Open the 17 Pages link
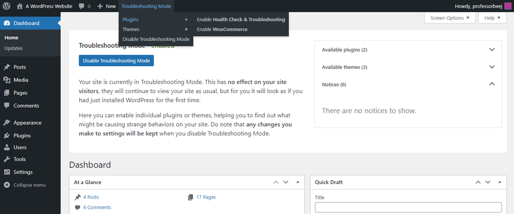514x214 pixels. click(206, 197)
